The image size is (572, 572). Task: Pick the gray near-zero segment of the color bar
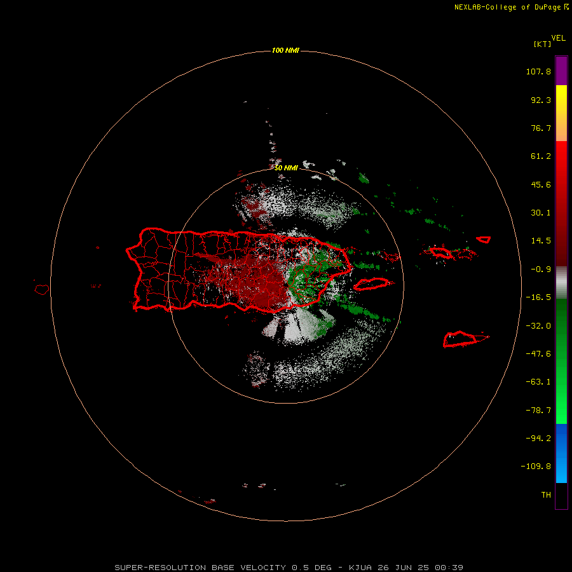pos(561,283)
